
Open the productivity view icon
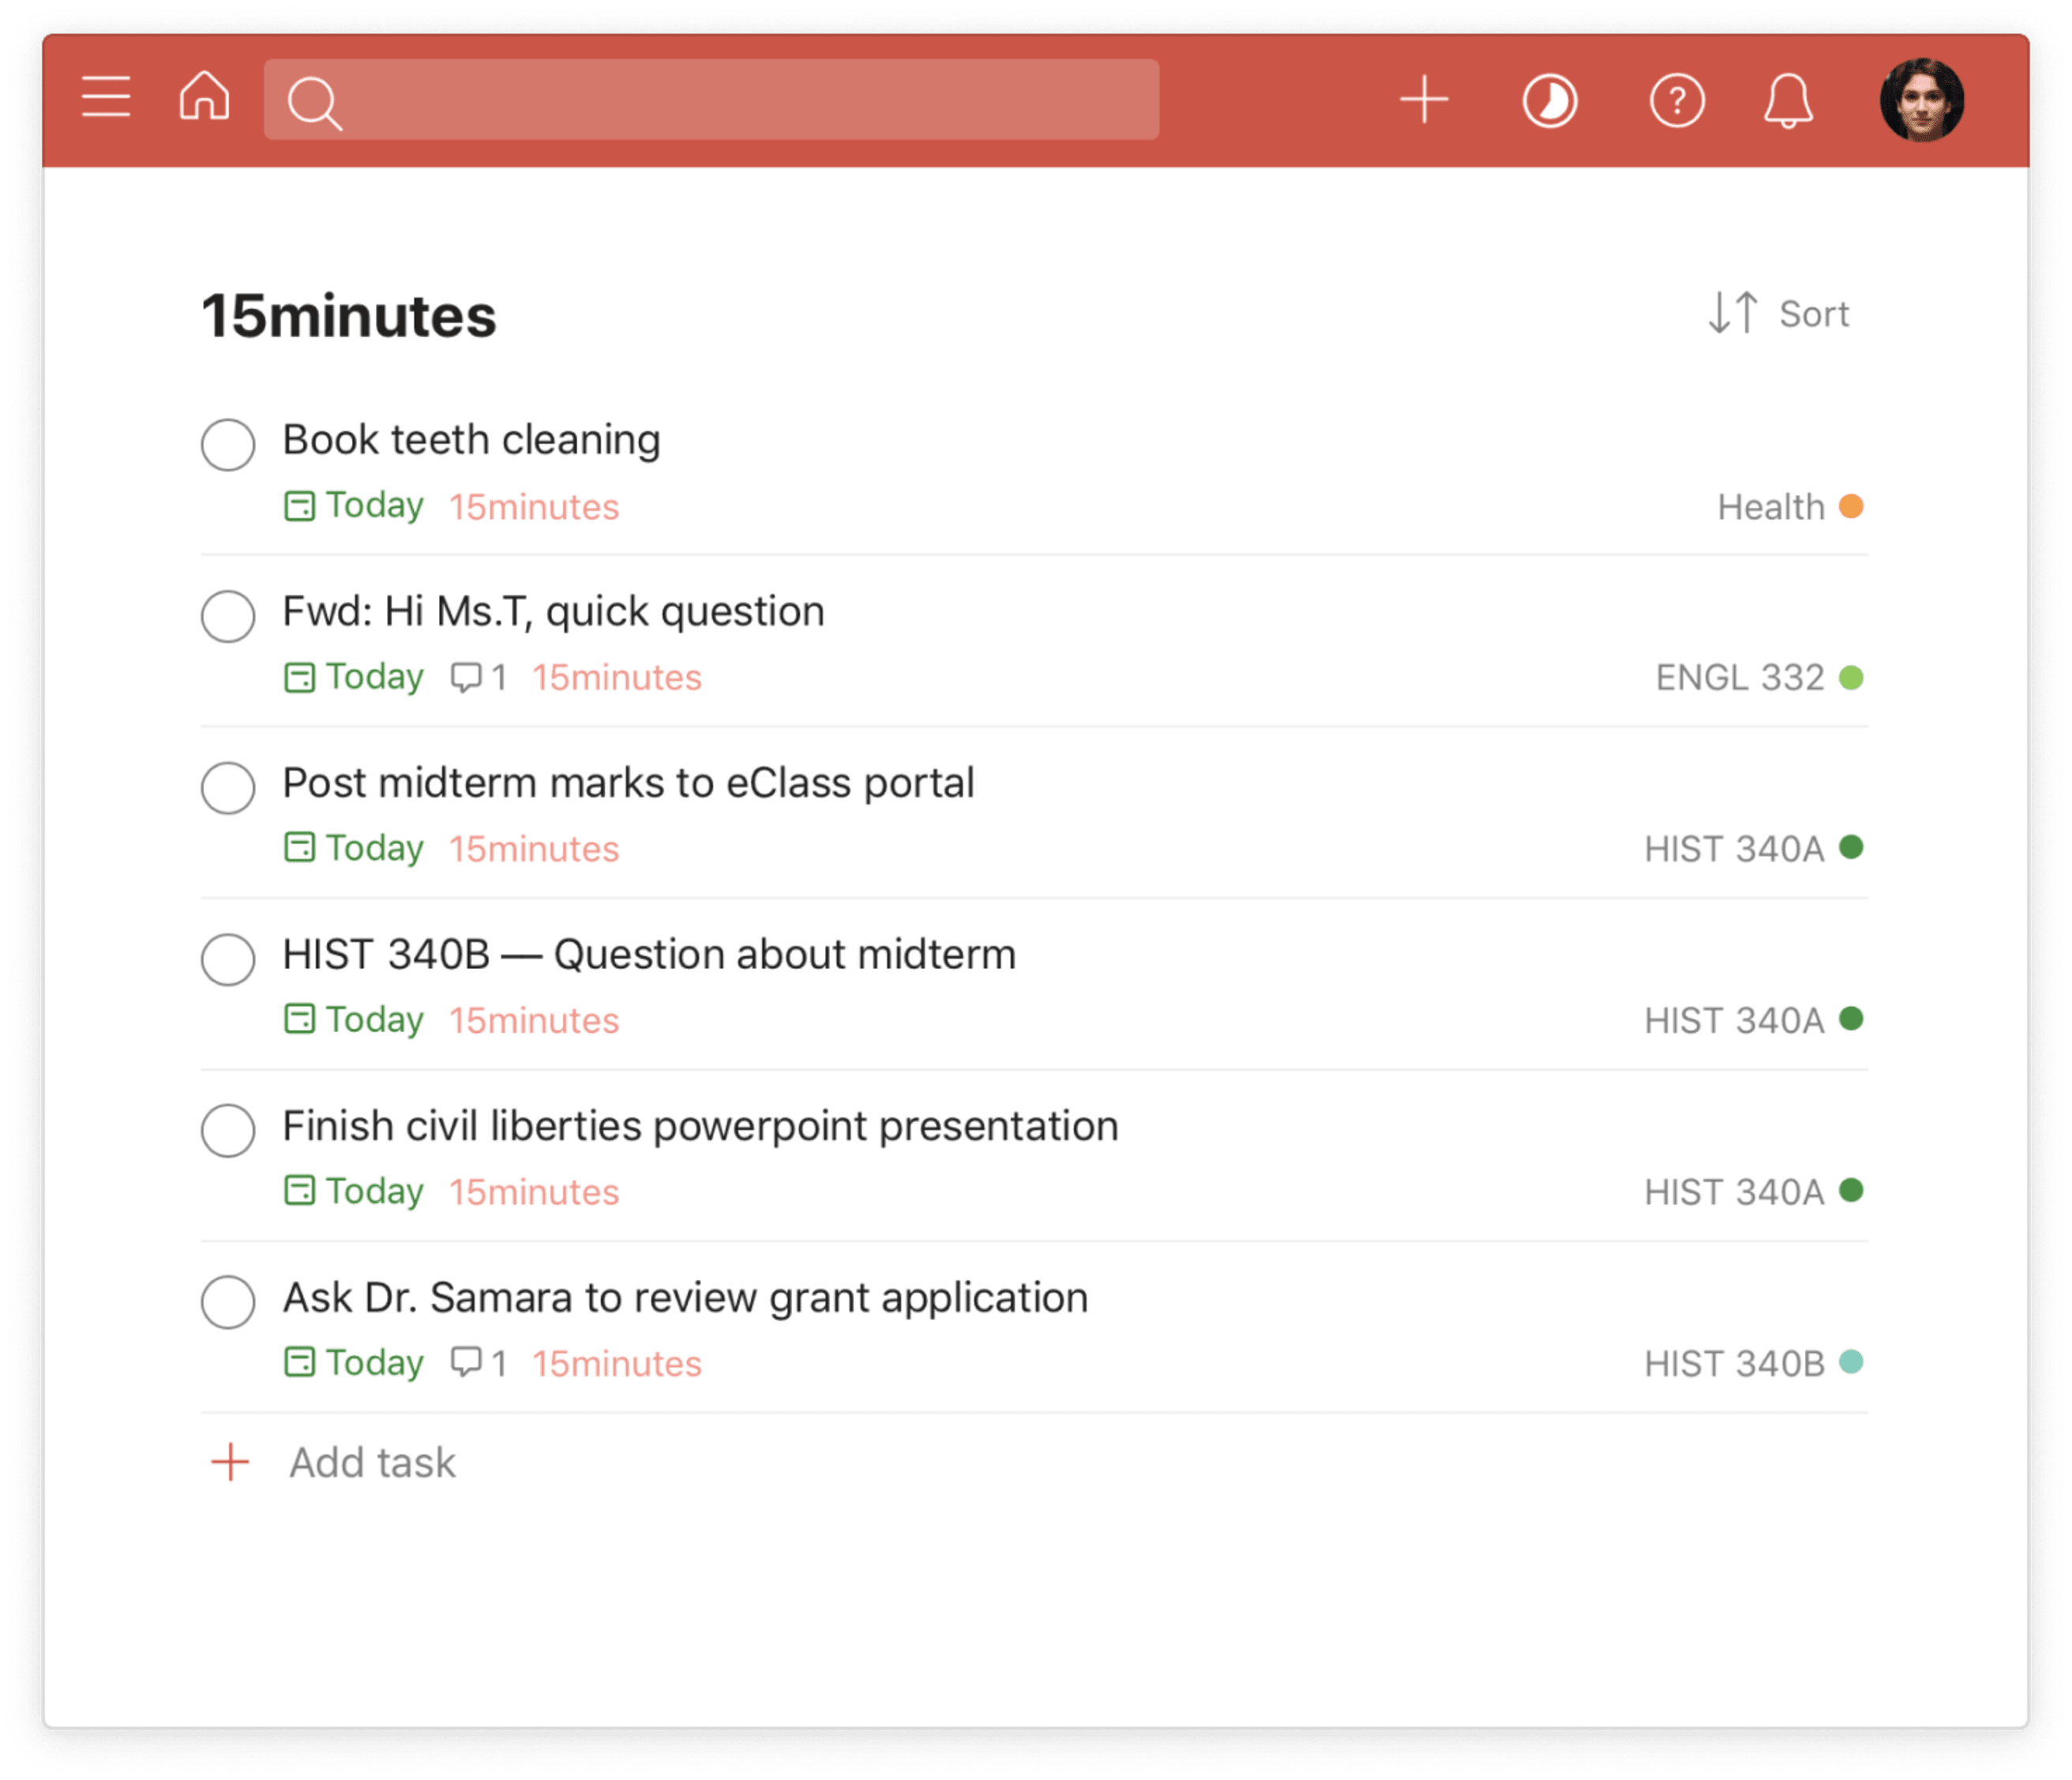tap(1549, 99)
